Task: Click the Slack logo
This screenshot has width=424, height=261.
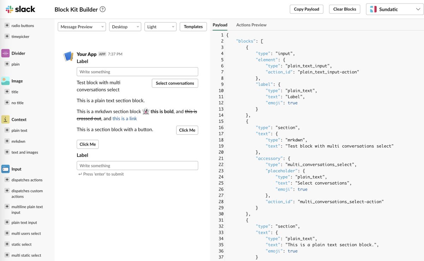Action: (20, 9)
